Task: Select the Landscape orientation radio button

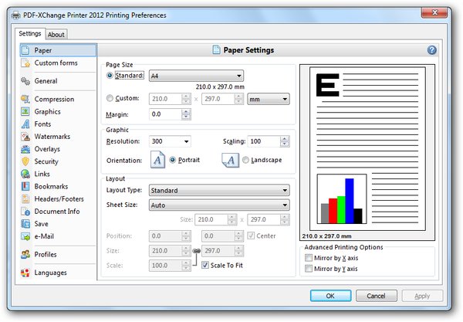Action: click(x=246, y=160)
